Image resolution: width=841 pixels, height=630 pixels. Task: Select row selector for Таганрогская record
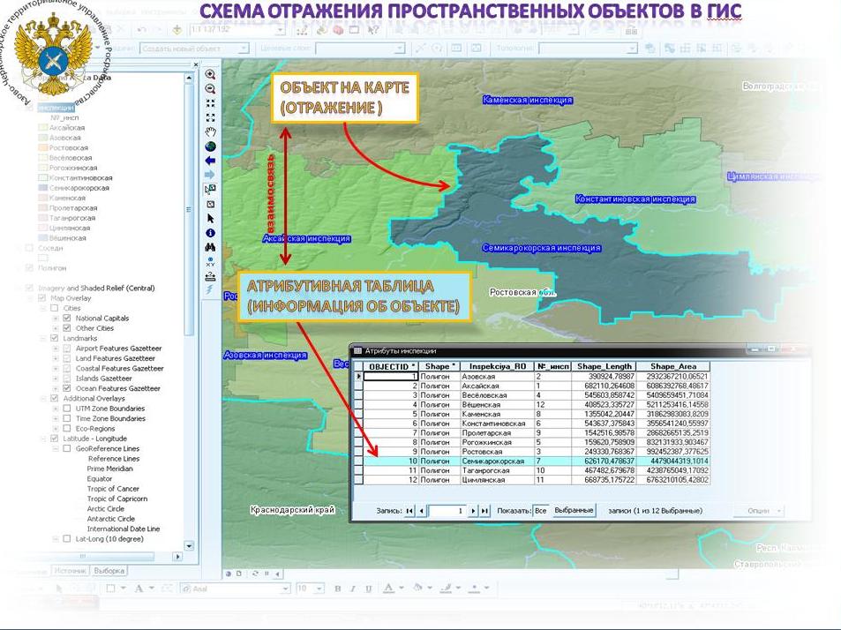[x=358, y=470]
